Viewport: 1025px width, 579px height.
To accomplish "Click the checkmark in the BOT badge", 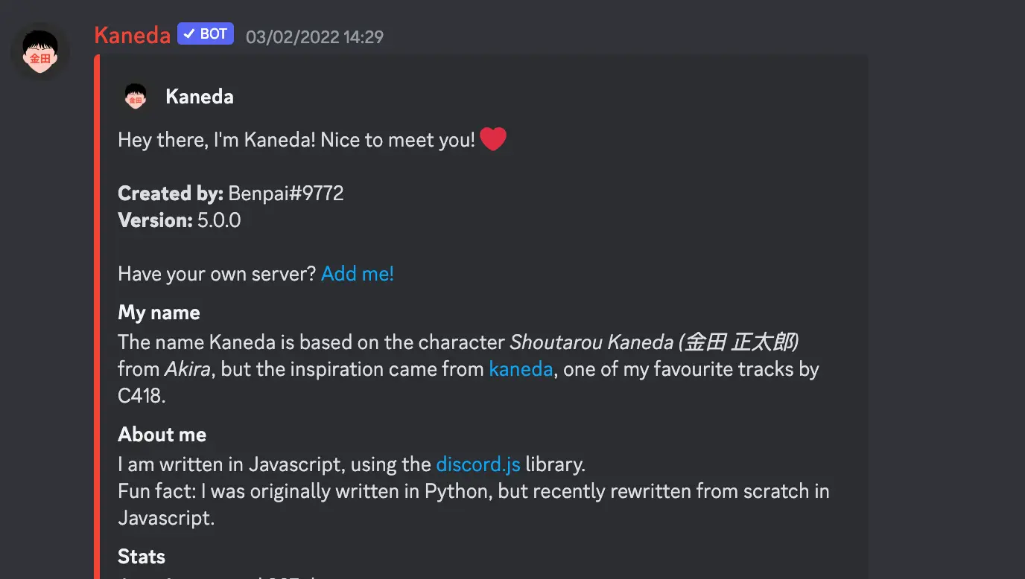I will click(x=189, y=34).
